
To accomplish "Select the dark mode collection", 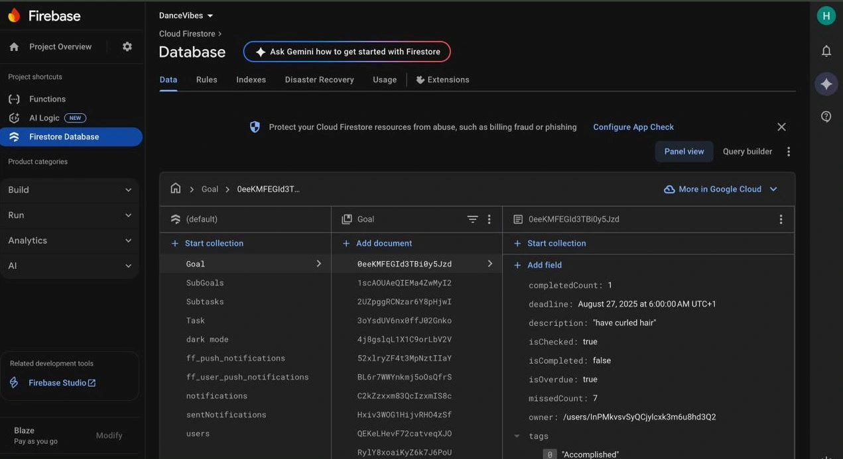I will (x=207, y=339).
